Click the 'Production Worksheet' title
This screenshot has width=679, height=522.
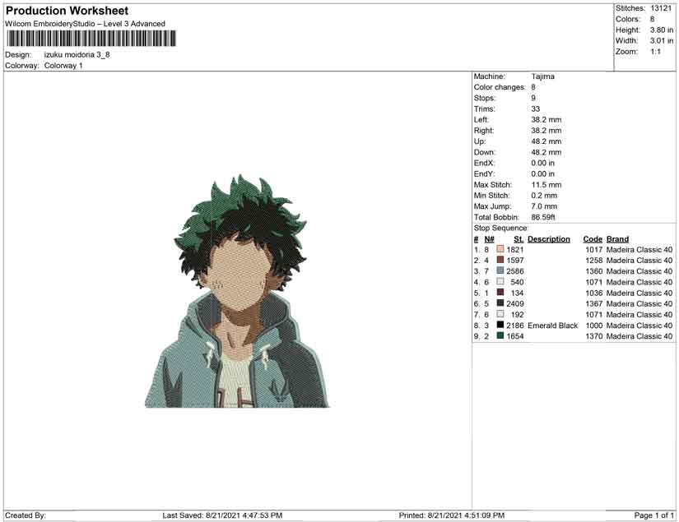click(x=67, y=11)
